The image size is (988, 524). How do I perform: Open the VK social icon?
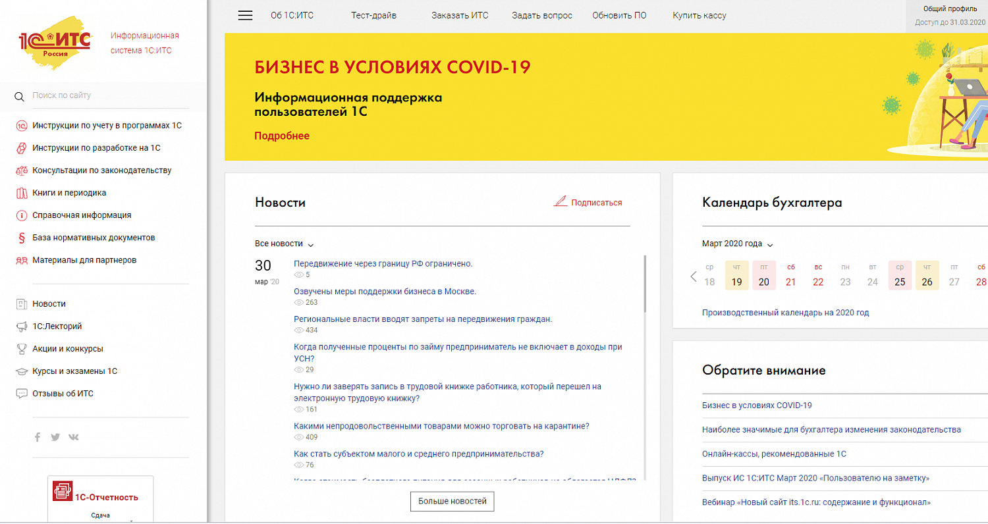tap(74, 437)
